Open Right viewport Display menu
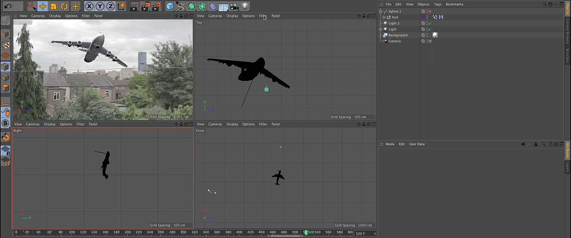571x238 pixels. coord(50,124)
